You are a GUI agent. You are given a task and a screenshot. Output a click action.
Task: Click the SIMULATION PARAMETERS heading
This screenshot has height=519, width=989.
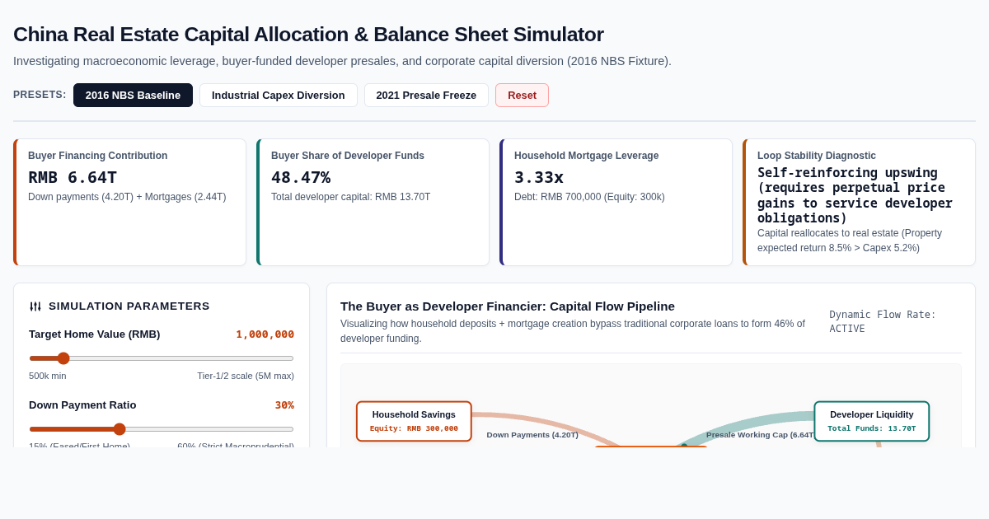pos(129,306)
